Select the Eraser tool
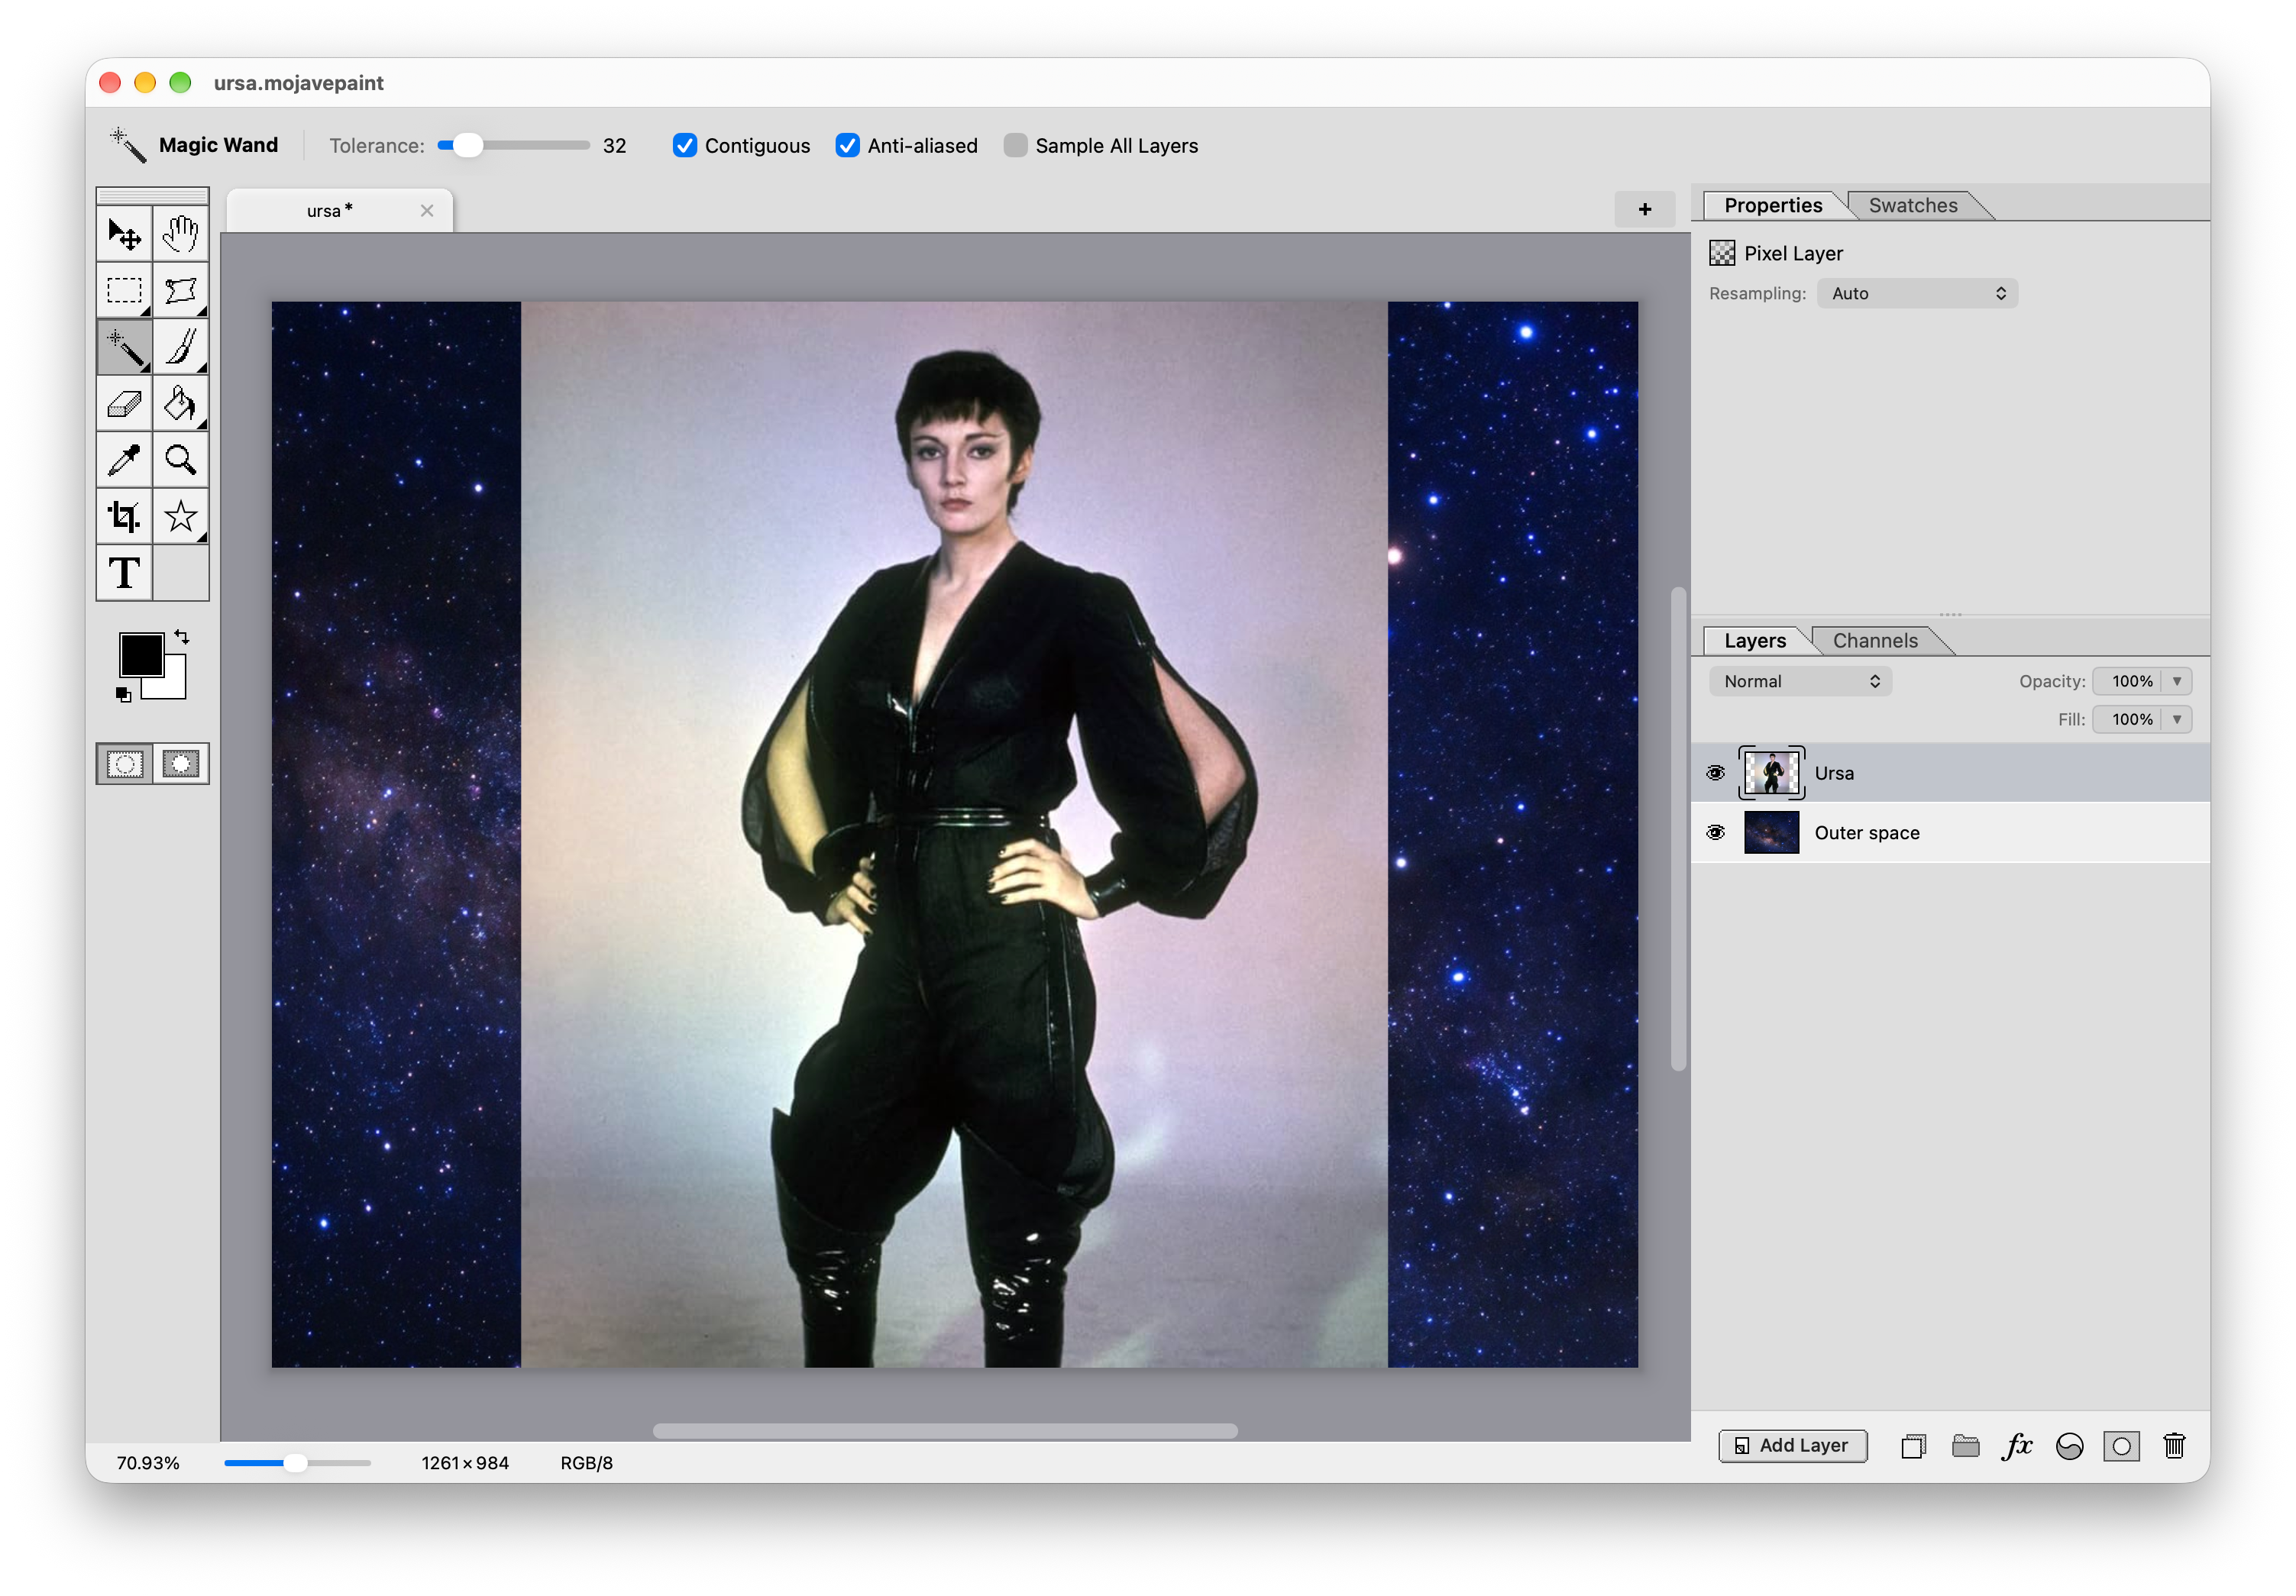Screen dimensions: 2296x1596 coord(124,404)
